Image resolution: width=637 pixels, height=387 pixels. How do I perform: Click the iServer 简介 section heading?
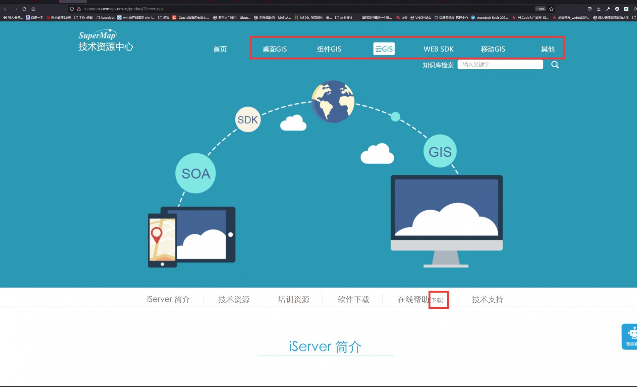(325, 346)
